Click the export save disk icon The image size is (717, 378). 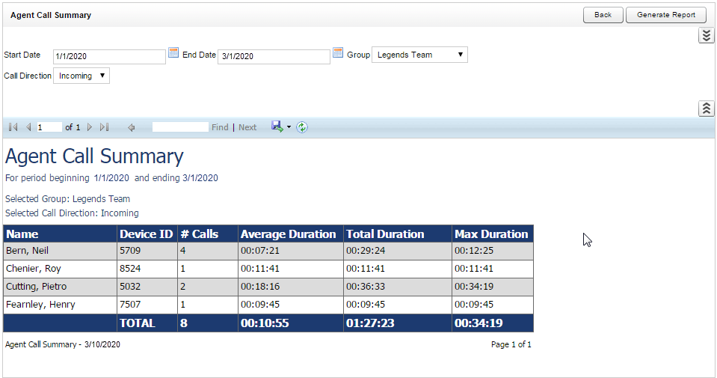click(x=277, y=127)
